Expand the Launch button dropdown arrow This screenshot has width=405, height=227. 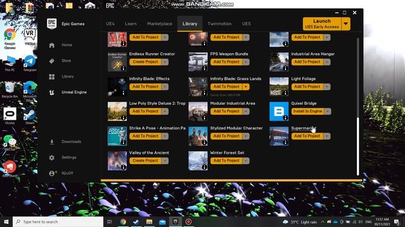346,24
